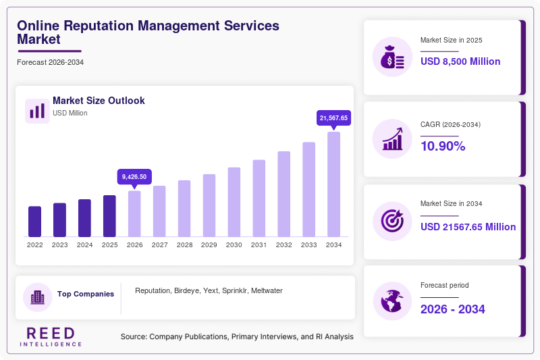Select the 2026 bar in the chart
The width and height of the screenshot is (540, 360).
134,213
